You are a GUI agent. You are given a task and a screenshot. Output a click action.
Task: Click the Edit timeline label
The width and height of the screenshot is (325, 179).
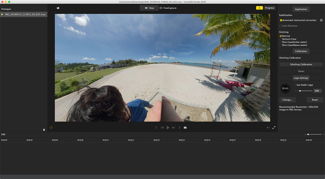point(3,134)
